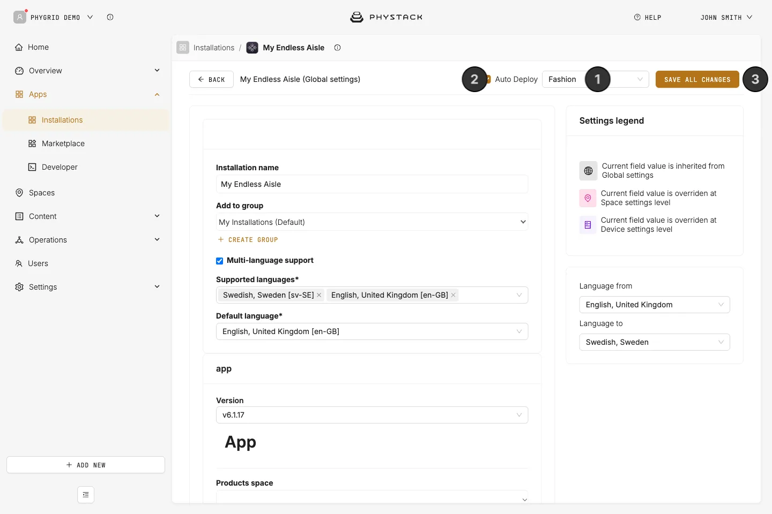
Task: Open Marketplace in sidebar
Action: point(86,143)
